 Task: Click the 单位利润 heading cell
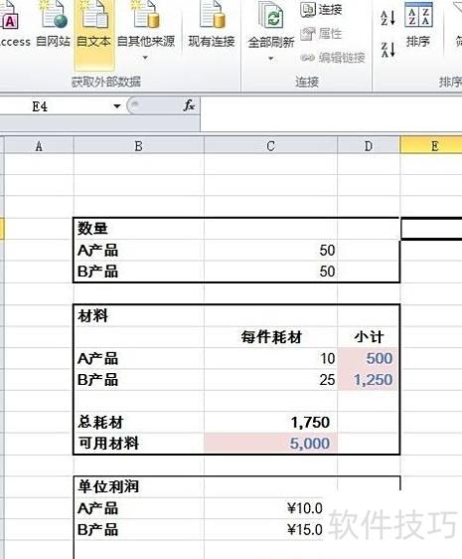[138, 487]
